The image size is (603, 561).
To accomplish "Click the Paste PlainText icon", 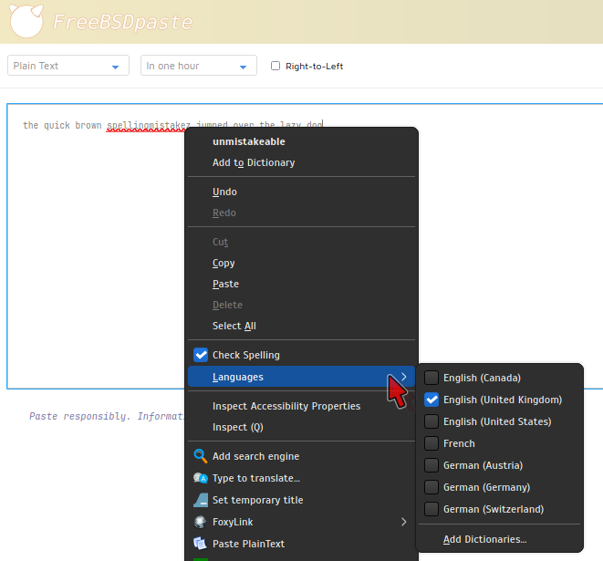I will coord(201,544).
